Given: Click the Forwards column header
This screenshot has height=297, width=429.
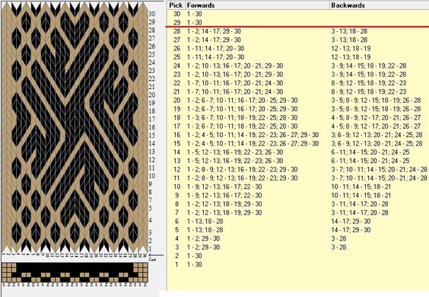Looking at the screenshot, I should 257,5.
